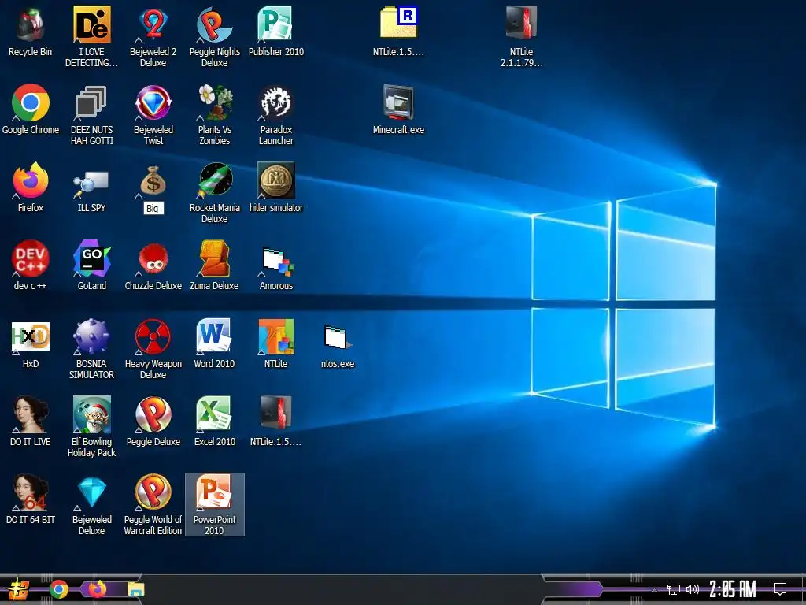
Task: Open network status tray icon
Action: [x=674, y=589]
